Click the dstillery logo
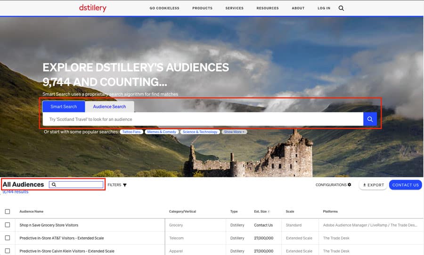This screenshot has width=424, height=255. [x=93, y=8]
